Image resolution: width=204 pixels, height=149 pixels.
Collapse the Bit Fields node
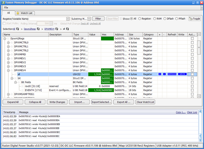(16, 82)
